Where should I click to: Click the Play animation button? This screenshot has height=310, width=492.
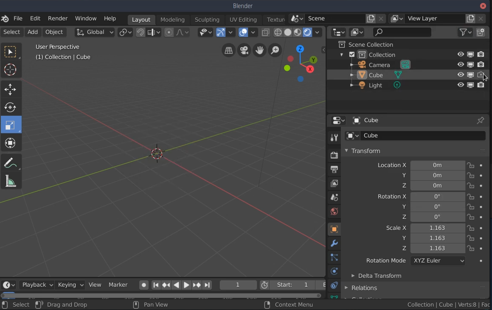(186, 285)
